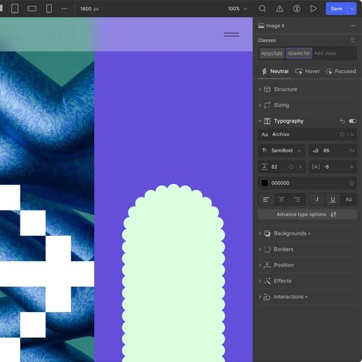Collapse the Typography section
The image size is (362, 362).
[x=259, y=121]
